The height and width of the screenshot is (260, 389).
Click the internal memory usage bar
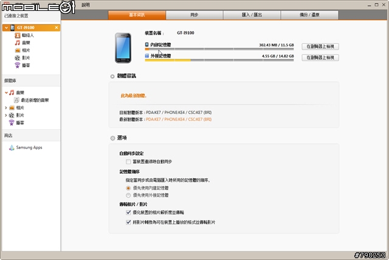pyautogui.click(x=219, y=49)
